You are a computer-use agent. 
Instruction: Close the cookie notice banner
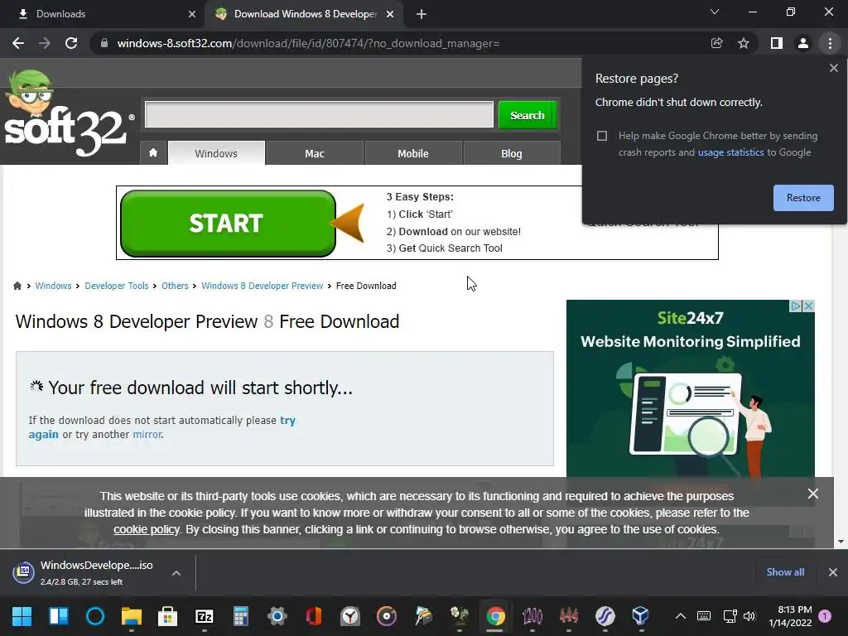click(x=813, y=494)
